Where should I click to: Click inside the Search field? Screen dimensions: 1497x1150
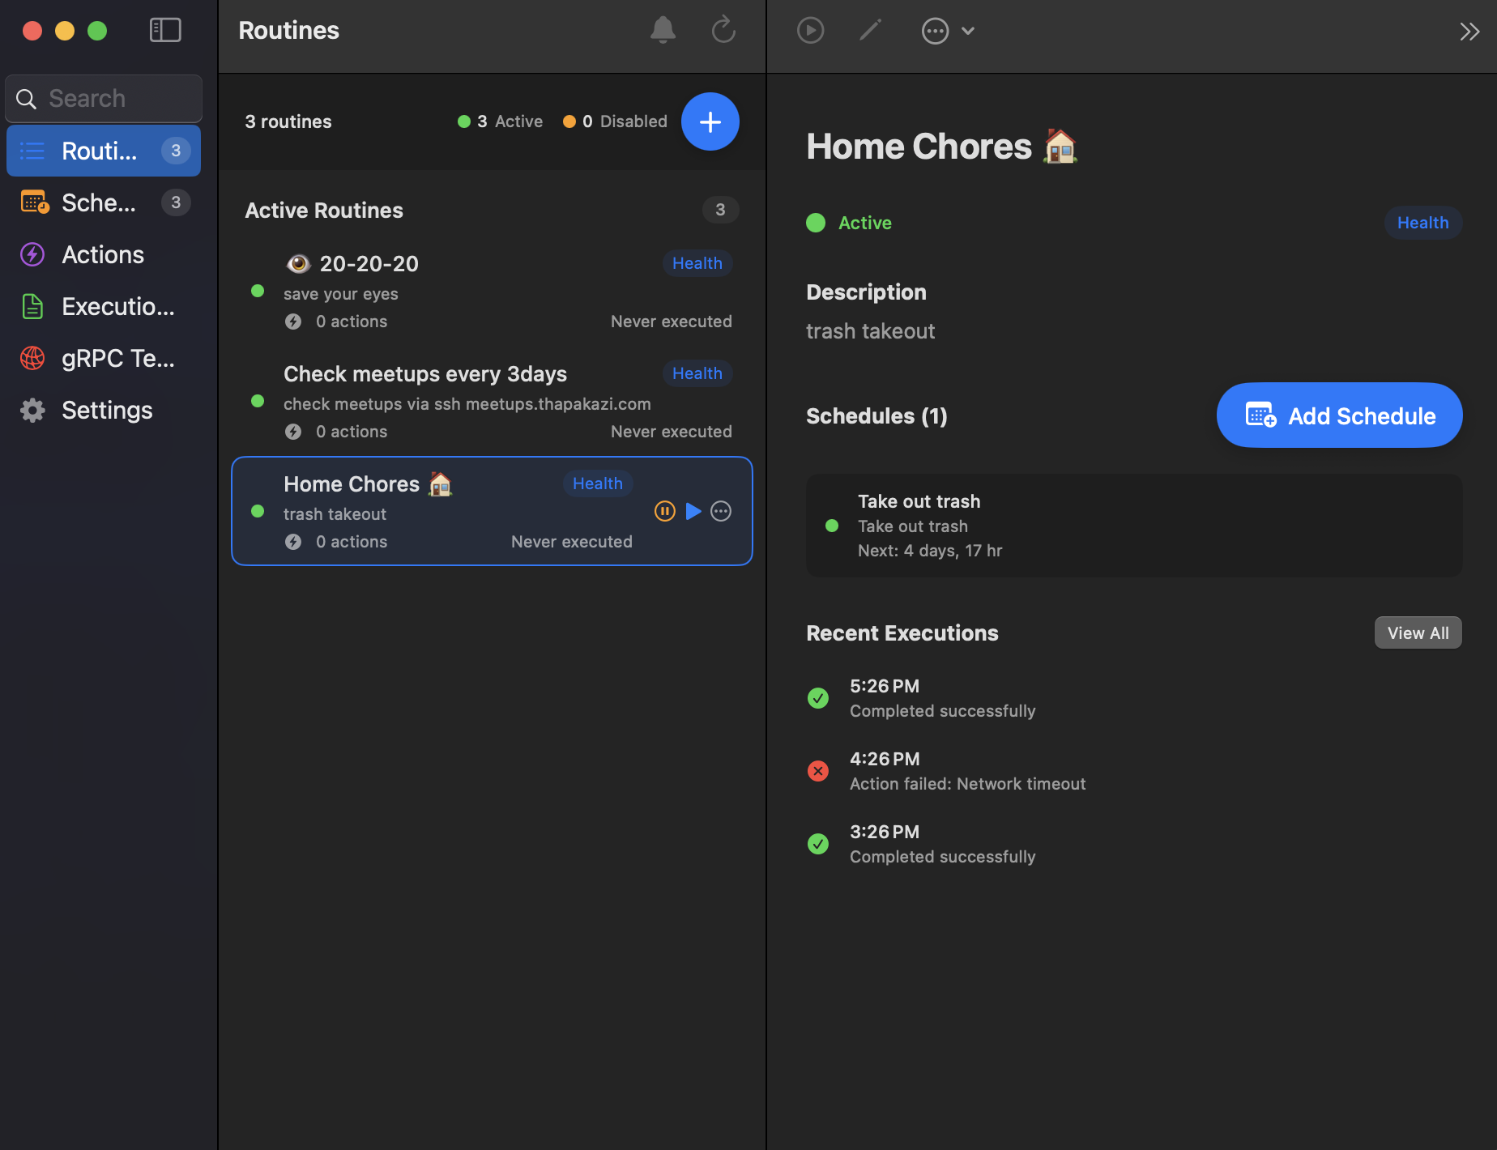click(x=103, y=98)
